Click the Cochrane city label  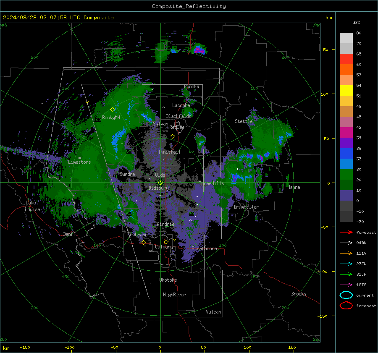(x=137, y=235)
